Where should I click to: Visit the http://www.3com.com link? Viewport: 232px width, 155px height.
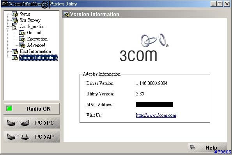tap(156, 115)
